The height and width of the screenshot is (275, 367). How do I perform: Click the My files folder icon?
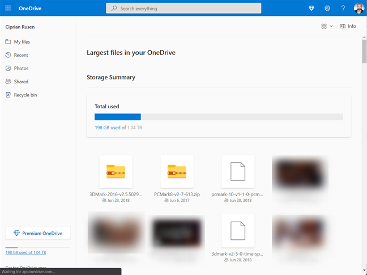tap(8, 42)
